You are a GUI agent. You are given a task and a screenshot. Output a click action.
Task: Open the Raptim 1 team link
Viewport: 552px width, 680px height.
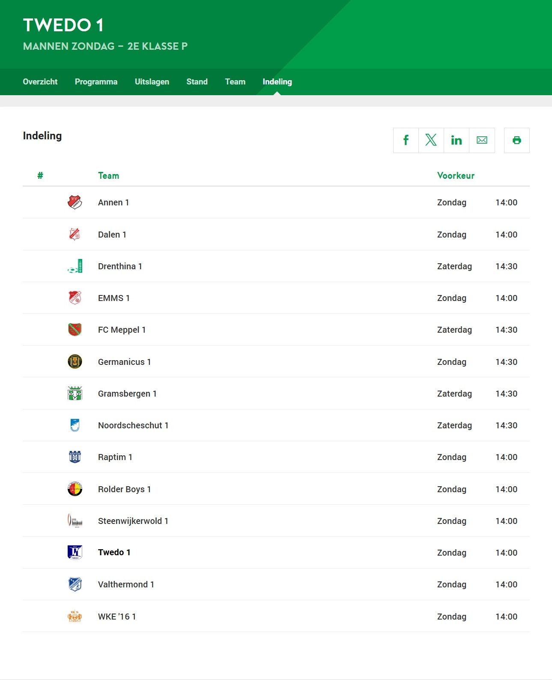pos(115,457)
